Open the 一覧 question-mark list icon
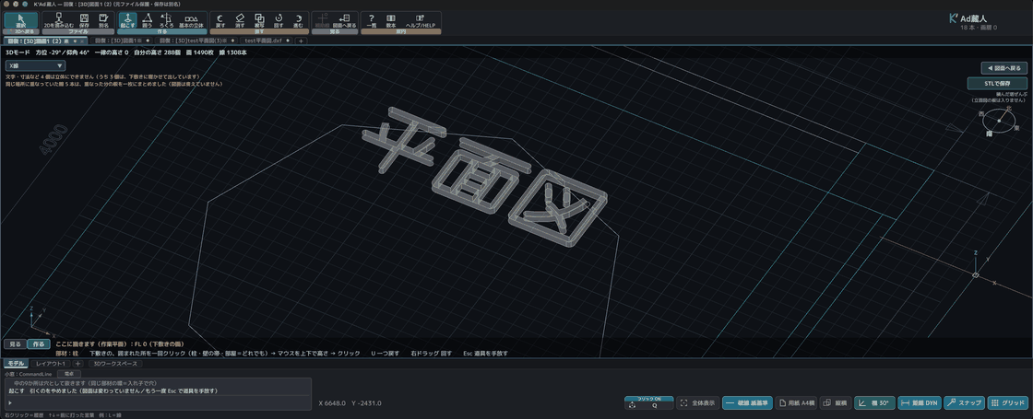1033x419 pixels. (372, 19)
